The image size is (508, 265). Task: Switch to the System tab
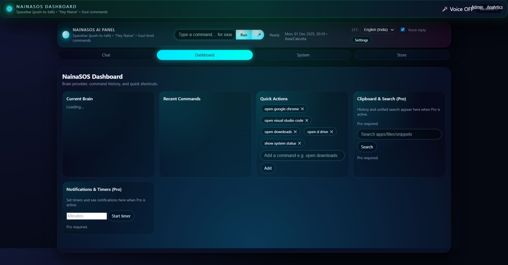coord(303,55)
